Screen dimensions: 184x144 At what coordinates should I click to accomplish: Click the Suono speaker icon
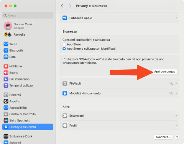(x=6, y=73)
